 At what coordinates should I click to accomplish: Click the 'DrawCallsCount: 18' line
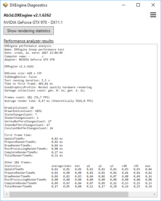pos(19,108)
